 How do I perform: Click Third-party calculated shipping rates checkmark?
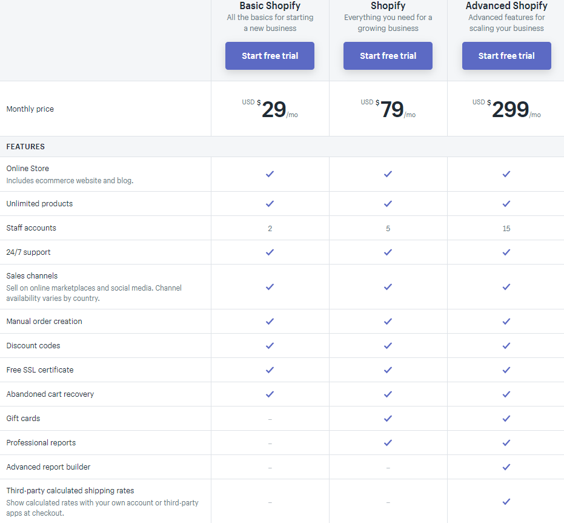[x=506, y=501]
